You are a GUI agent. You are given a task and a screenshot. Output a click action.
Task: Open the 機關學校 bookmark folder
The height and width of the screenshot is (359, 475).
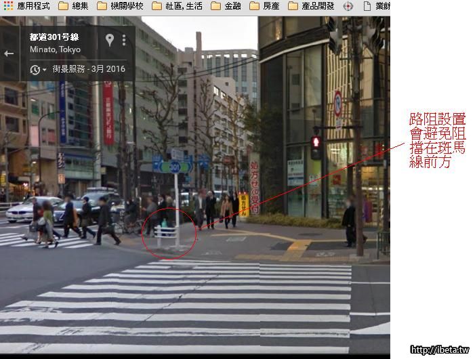119,6
